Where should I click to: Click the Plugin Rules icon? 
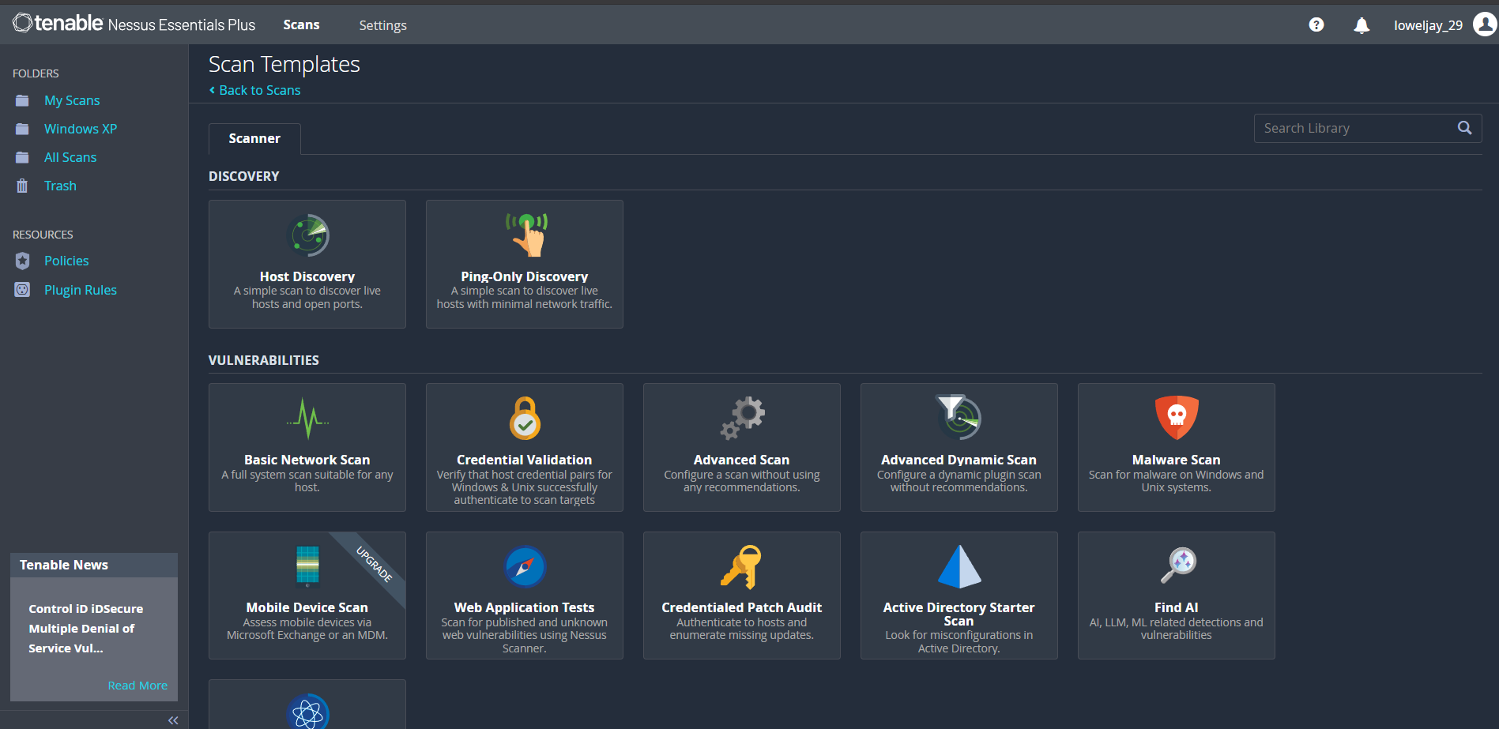click(22, 290)
